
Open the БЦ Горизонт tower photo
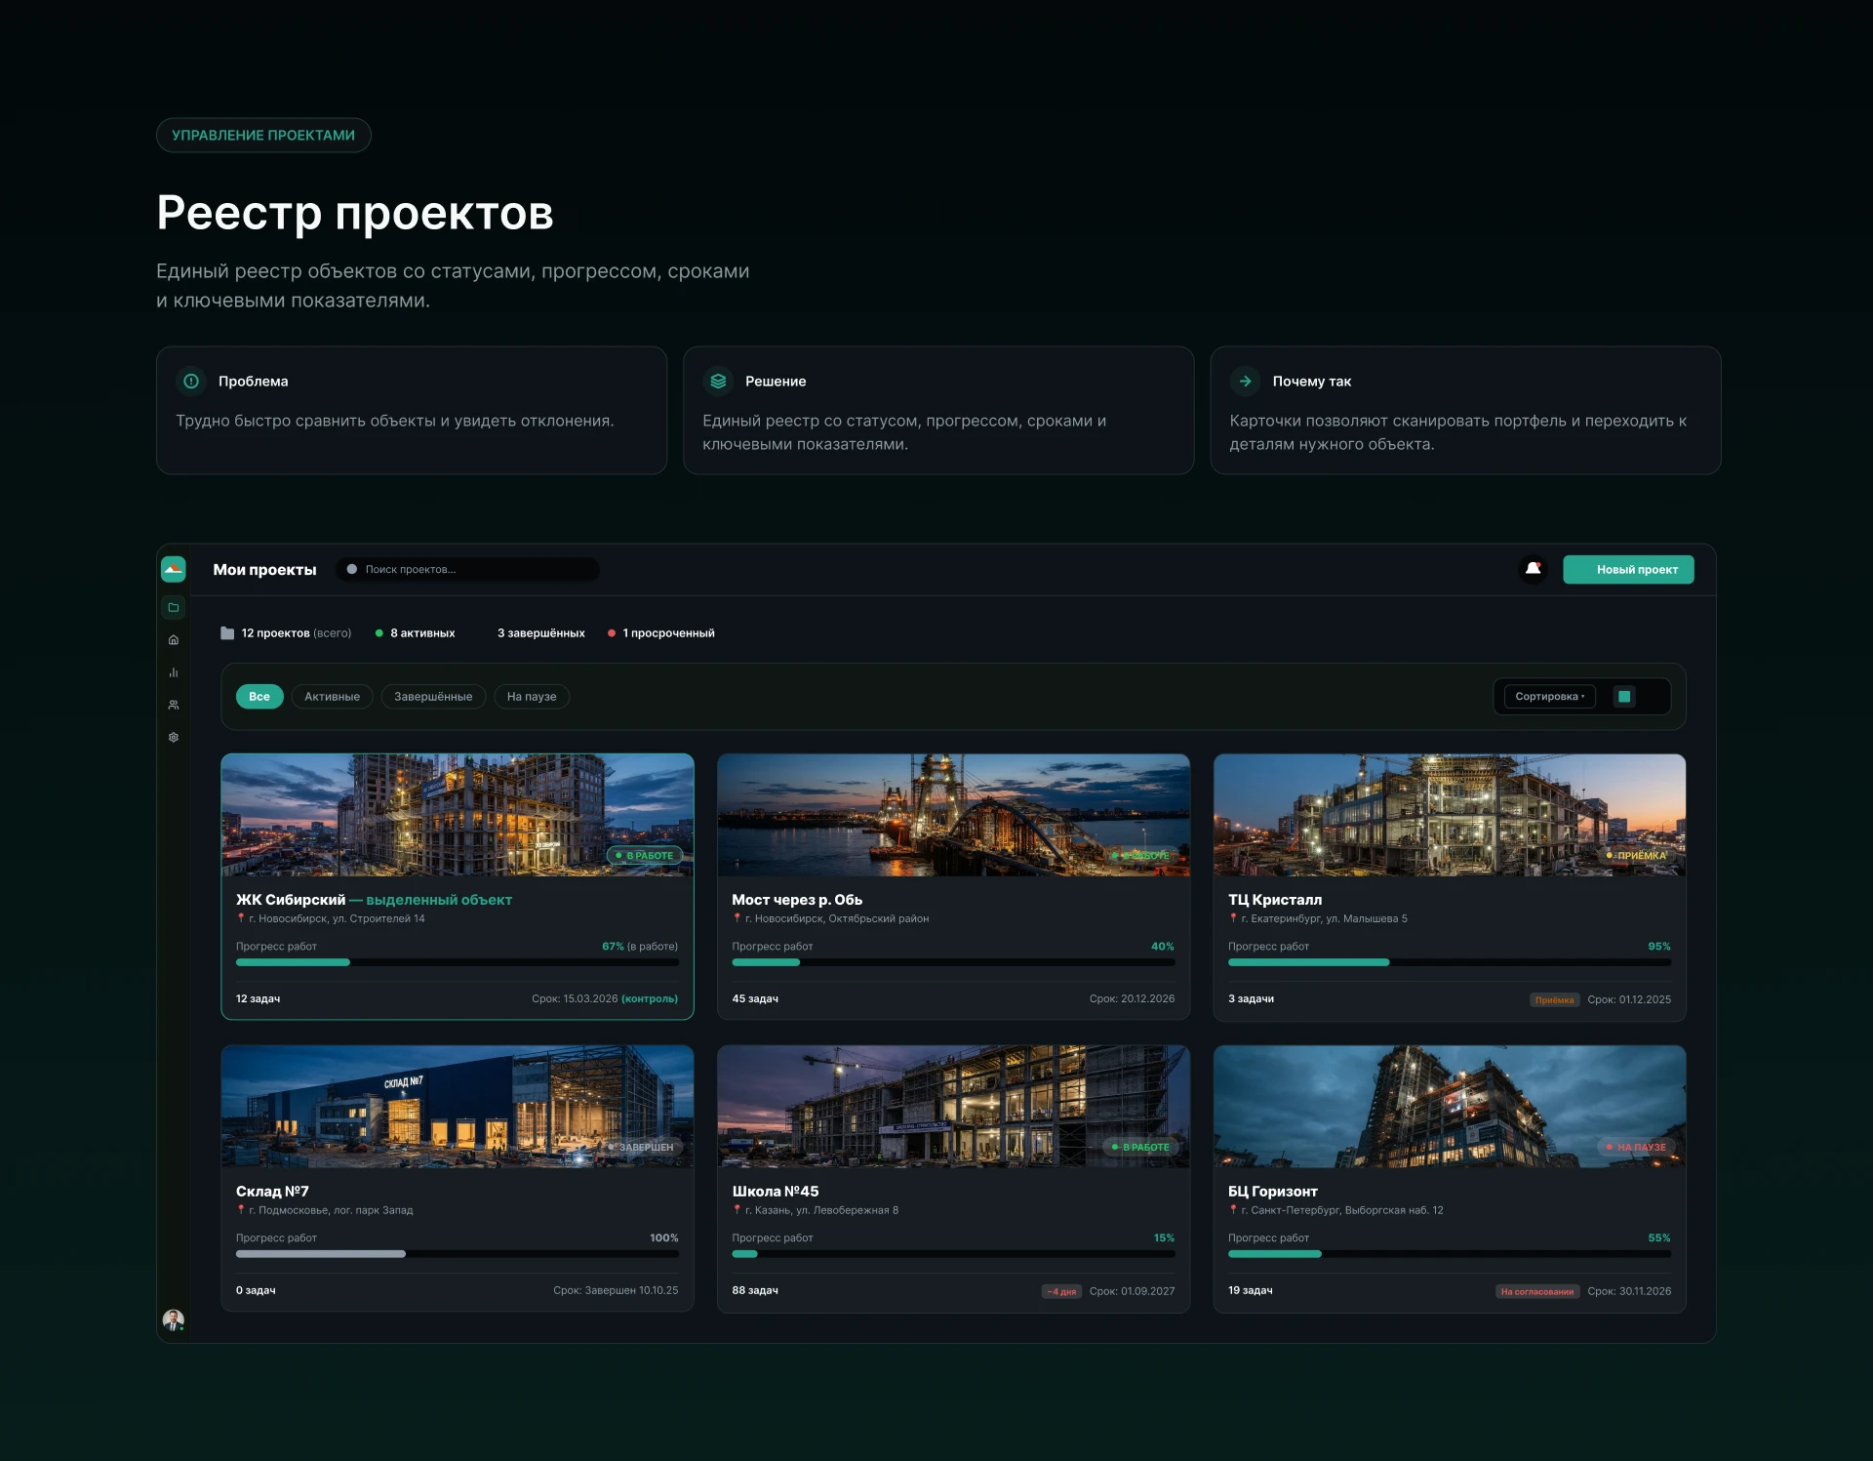coord(1450,1107)
